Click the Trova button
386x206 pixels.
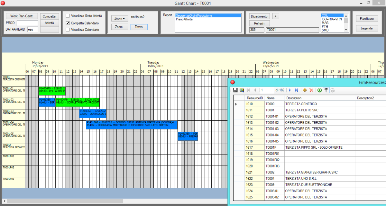coord(139,27)
